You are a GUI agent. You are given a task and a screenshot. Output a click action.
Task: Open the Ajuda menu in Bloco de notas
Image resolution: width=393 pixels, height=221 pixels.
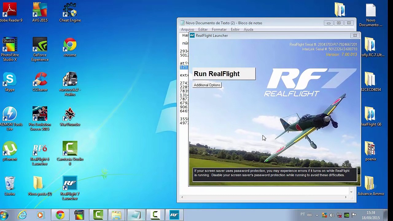point(248,29)
